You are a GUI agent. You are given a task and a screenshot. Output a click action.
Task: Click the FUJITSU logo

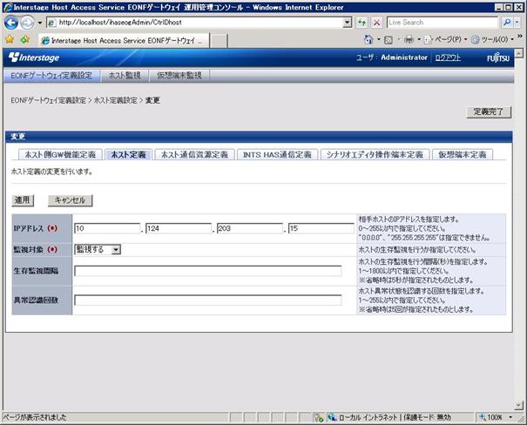pos(498,58)
